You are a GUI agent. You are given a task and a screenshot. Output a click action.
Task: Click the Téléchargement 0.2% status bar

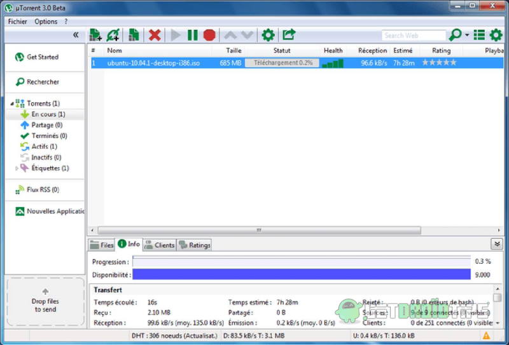282,63
